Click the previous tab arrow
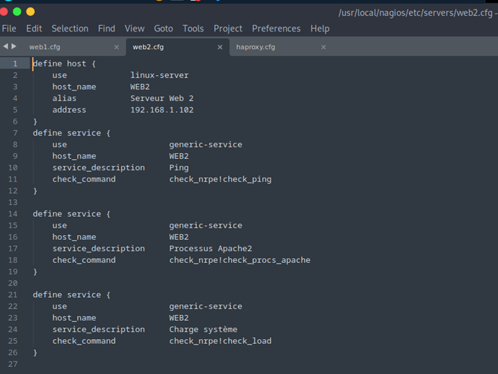 5,46
